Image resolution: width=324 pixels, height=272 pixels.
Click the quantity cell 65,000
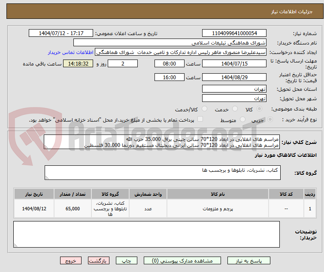point(73,209)
